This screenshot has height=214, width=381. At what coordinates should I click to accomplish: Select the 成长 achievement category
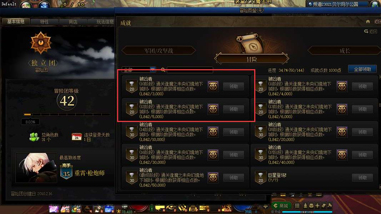(x=345, y=51)
